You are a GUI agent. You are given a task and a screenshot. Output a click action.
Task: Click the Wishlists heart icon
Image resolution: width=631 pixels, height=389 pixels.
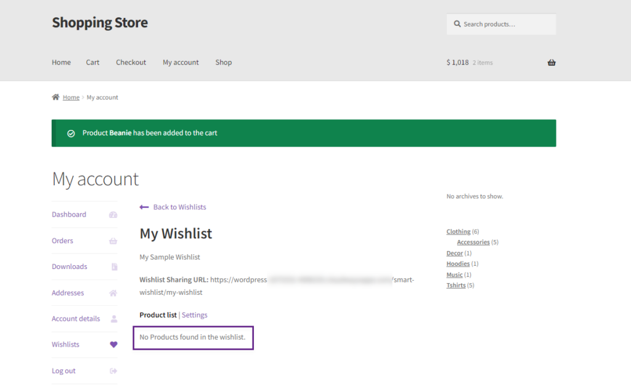(x=113, y=345)
